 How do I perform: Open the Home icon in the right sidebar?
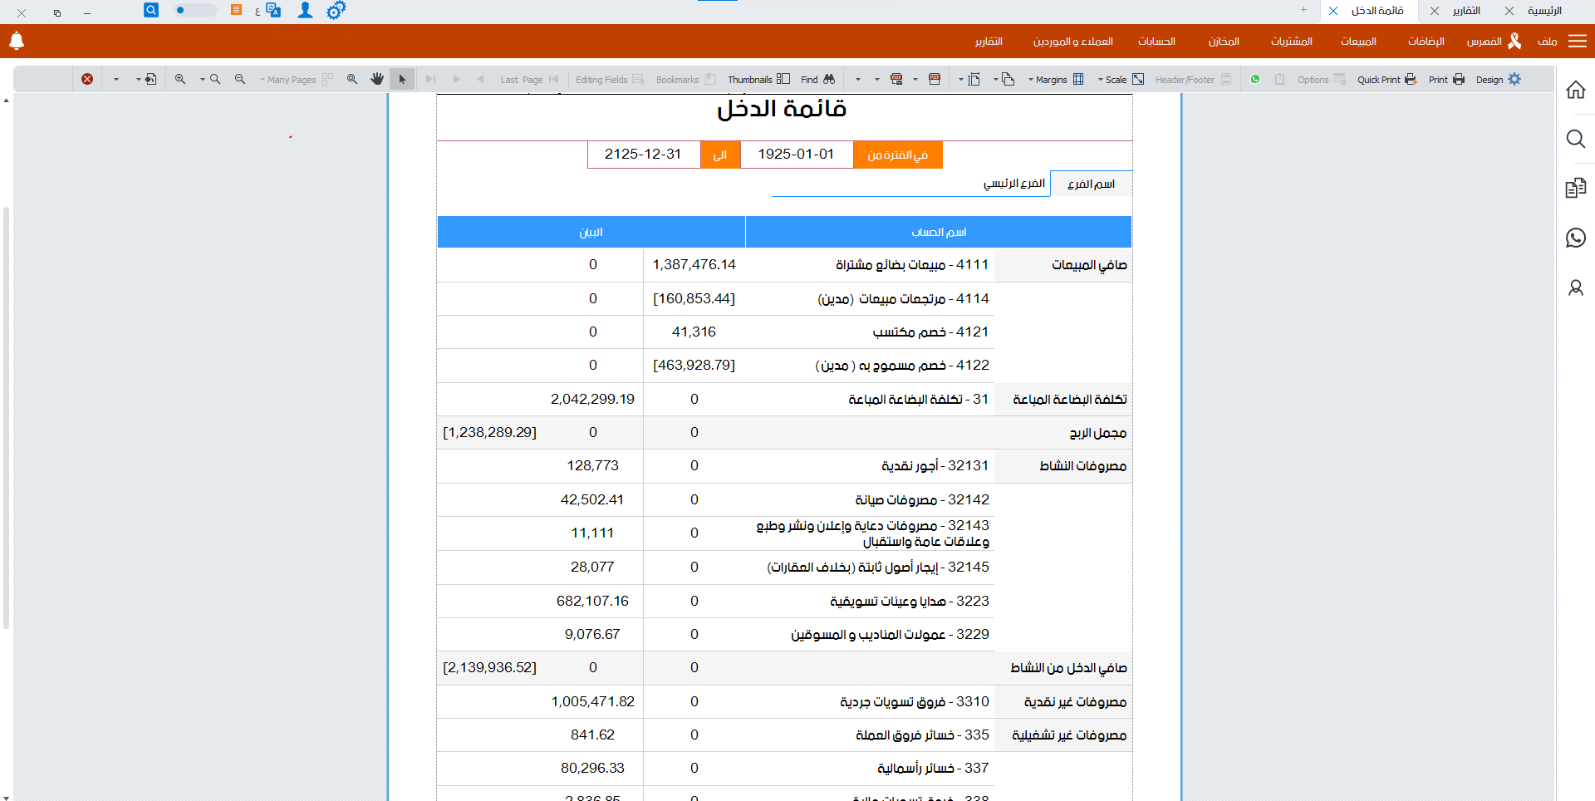1575,90
